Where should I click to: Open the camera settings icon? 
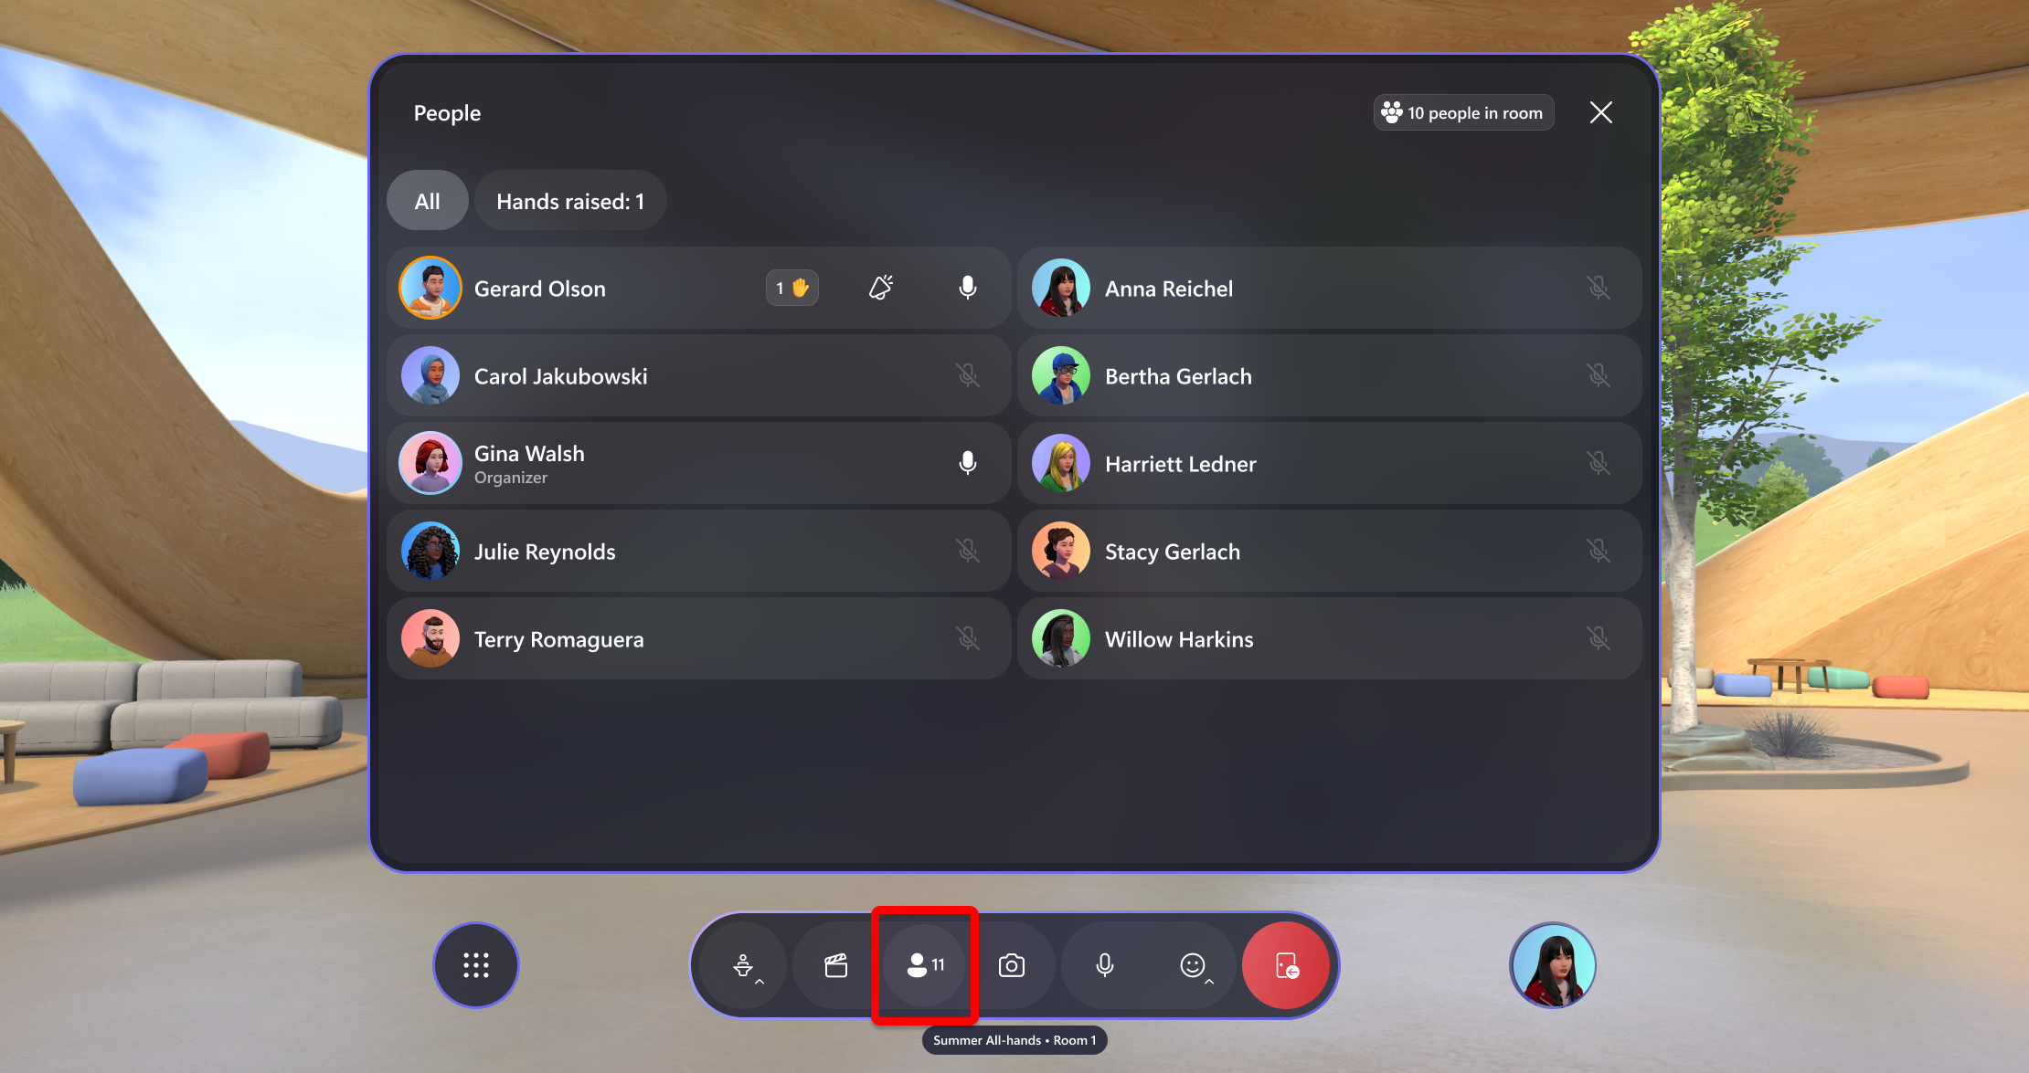(1015, 966)
